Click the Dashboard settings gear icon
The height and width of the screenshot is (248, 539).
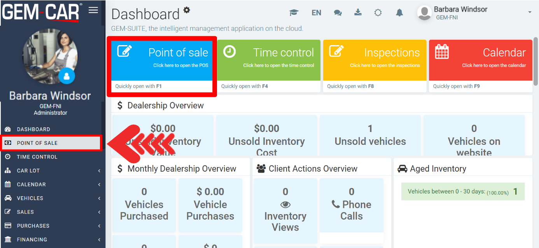coord(187,10)
